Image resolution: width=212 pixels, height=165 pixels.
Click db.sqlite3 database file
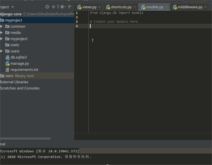click(18, 57)
